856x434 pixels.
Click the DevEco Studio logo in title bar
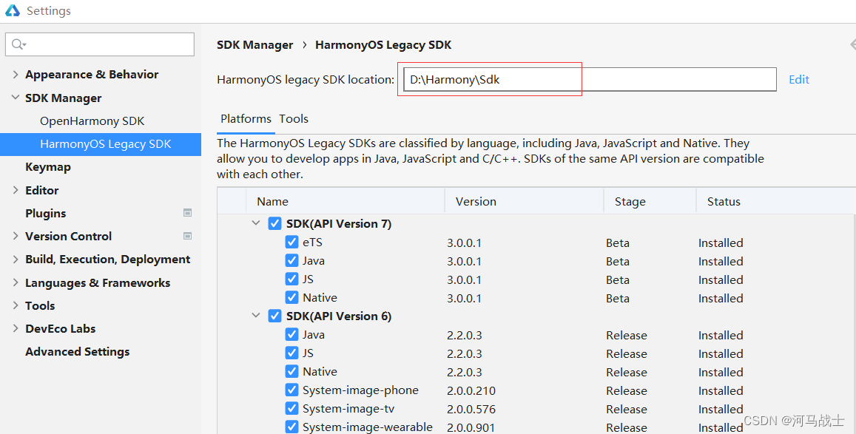click(11, 10)
